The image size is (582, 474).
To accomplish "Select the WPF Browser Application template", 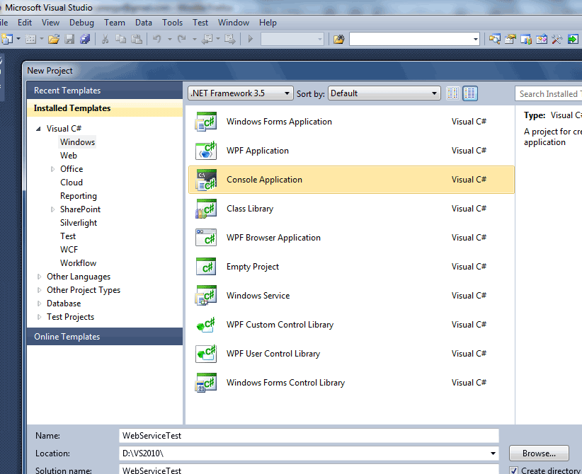I will [x=351, y=238].
